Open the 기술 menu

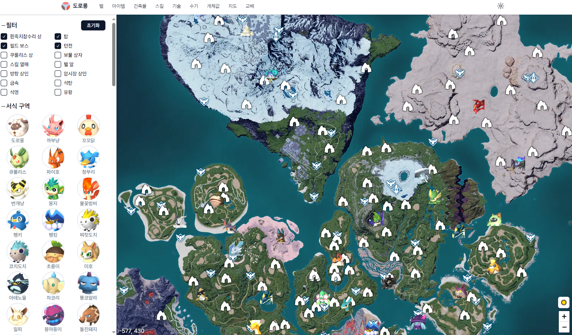pyautogui.click(x=176, y=6)
